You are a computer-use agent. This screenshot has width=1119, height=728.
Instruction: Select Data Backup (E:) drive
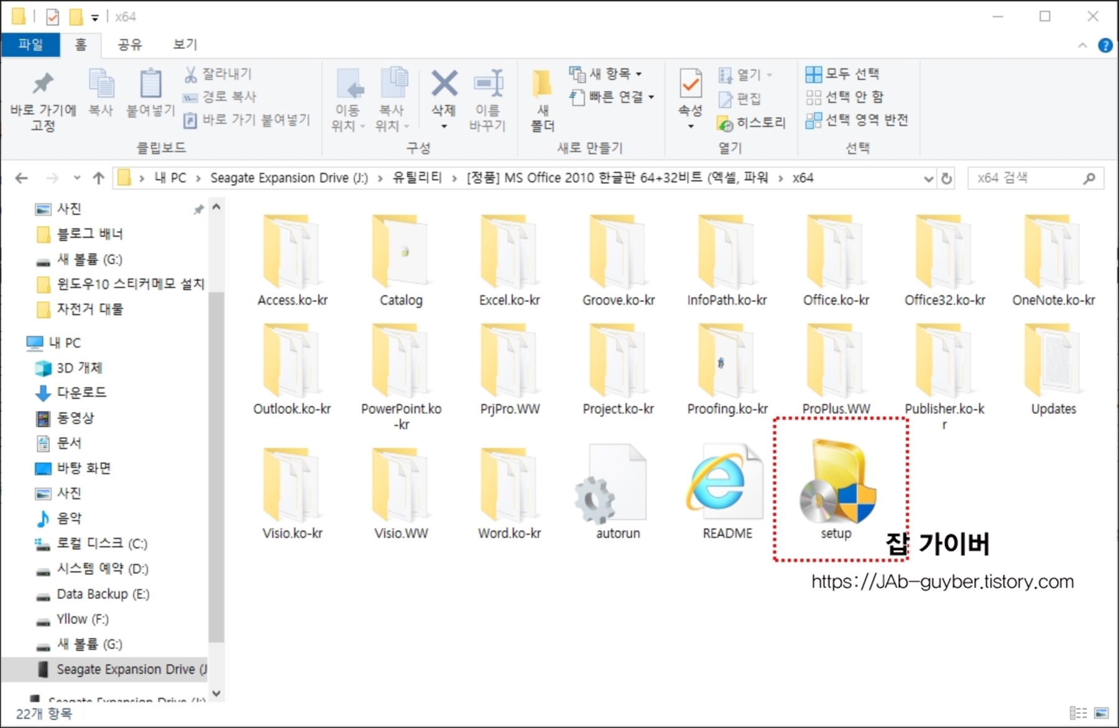92,594
